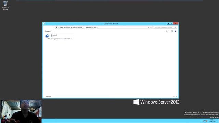Viewport: 219px width, 123px height.
Task: Expand the Conexiones de red breadcrumb arrow
Action: click(97, 27)
